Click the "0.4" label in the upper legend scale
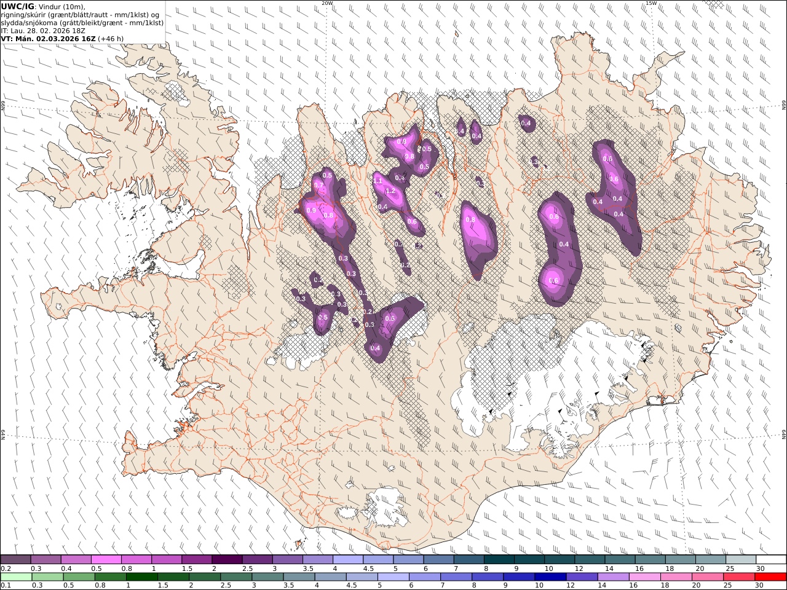The image size is (787, 590). [66, 568]
